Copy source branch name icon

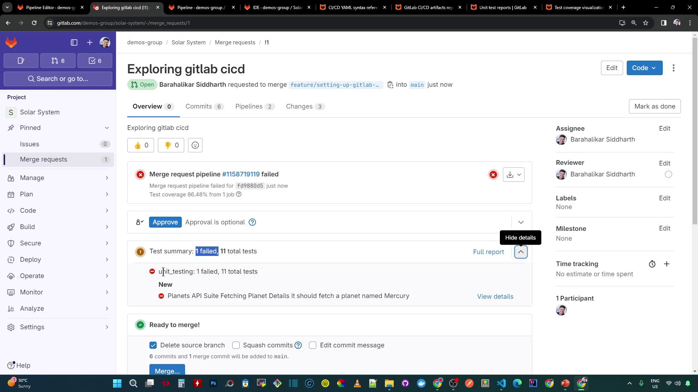[x=390, y=85]
